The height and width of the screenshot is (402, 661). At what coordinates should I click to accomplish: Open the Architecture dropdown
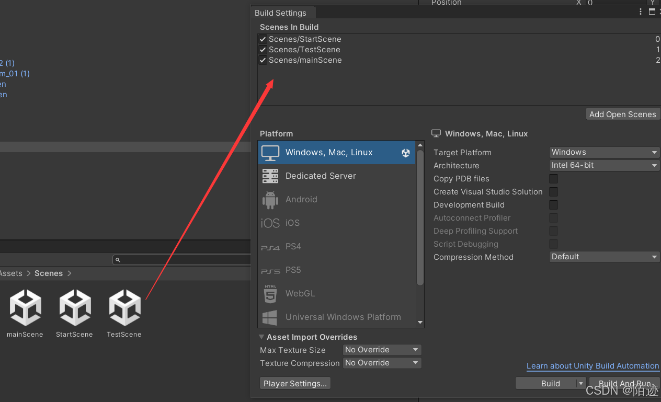605,165
